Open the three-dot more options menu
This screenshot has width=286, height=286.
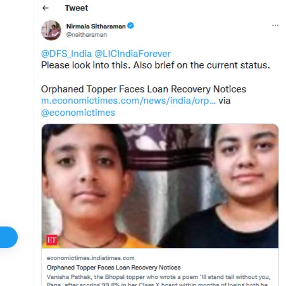tap(275, 26)
